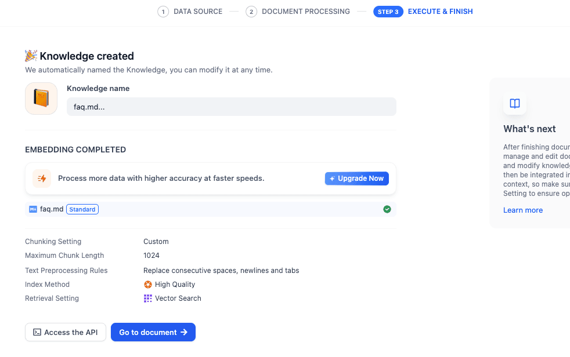Viewport: 570px width, 357px height.
Task: Click the party popper emoji beside Knowledge created
Action: point(30,56)
